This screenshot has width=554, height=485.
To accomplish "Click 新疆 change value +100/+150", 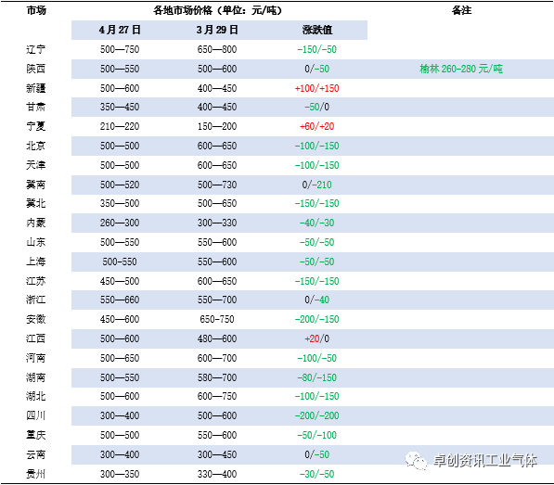I will click(317, 88).
